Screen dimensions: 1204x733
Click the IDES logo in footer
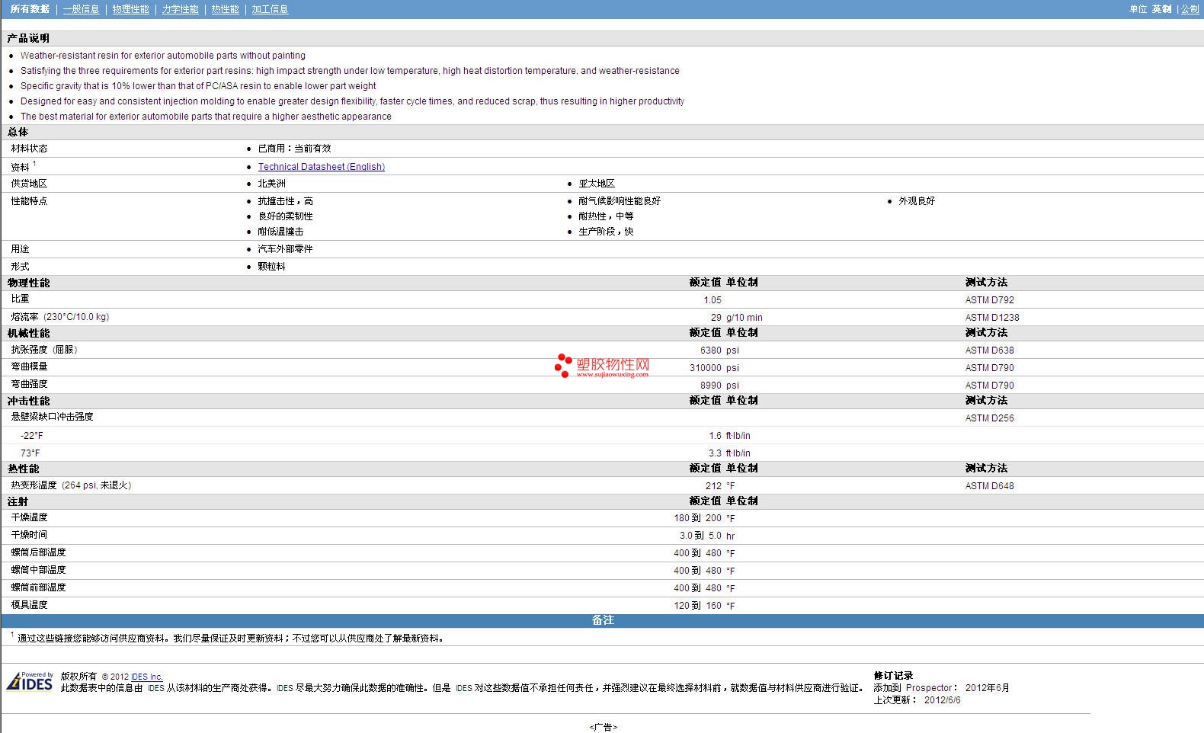(30, 681)
